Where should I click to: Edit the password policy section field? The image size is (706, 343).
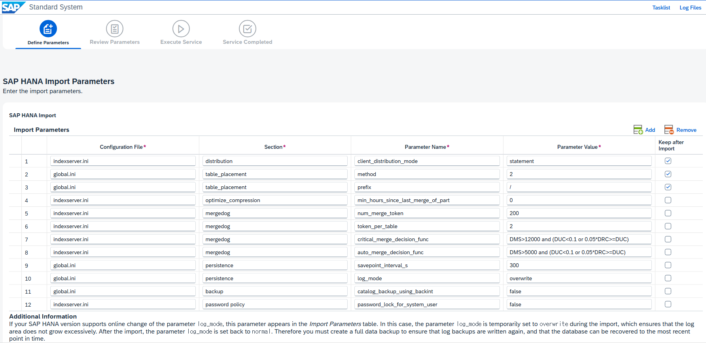coord(275,304)
